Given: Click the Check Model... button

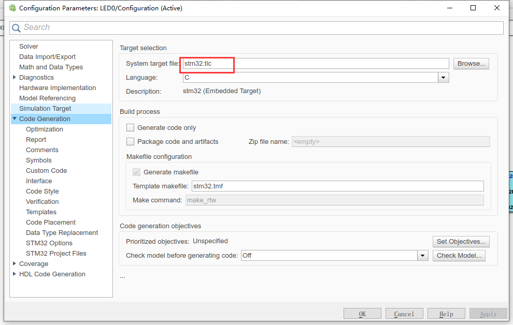Looking at the screenshot, I should 459,256.
